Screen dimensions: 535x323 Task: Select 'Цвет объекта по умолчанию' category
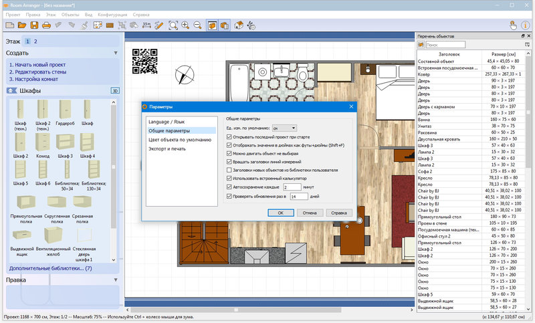pyautogui.click(x=181, y=140)
